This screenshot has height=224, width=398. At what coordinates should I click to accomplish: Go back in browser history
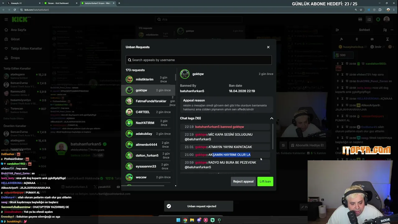tap(3, 10)
